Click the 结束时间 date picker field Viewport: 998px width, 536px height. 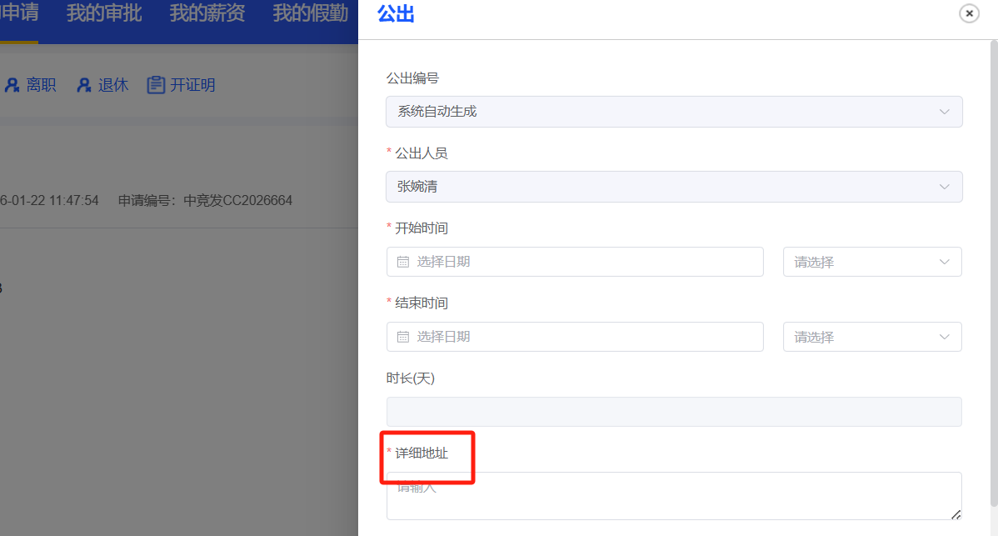[575, 337]
